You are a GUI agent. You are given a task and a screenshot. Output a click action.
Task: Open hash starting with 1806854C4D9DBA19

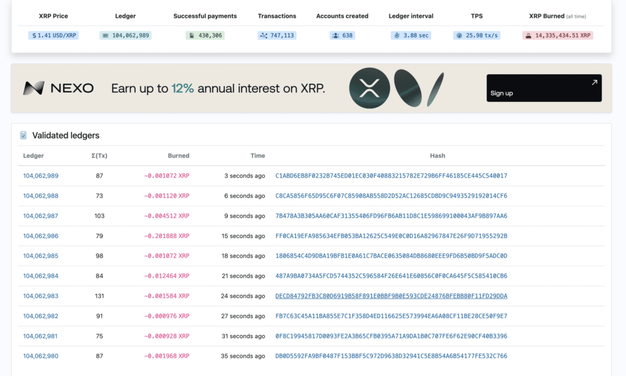391,256
